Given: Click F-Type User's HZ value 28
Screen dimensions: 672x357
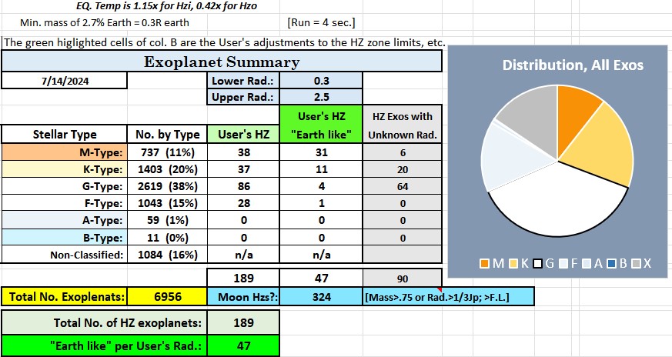Looking at the screenshot, I should pyautogui.click(x=243, y=203).
